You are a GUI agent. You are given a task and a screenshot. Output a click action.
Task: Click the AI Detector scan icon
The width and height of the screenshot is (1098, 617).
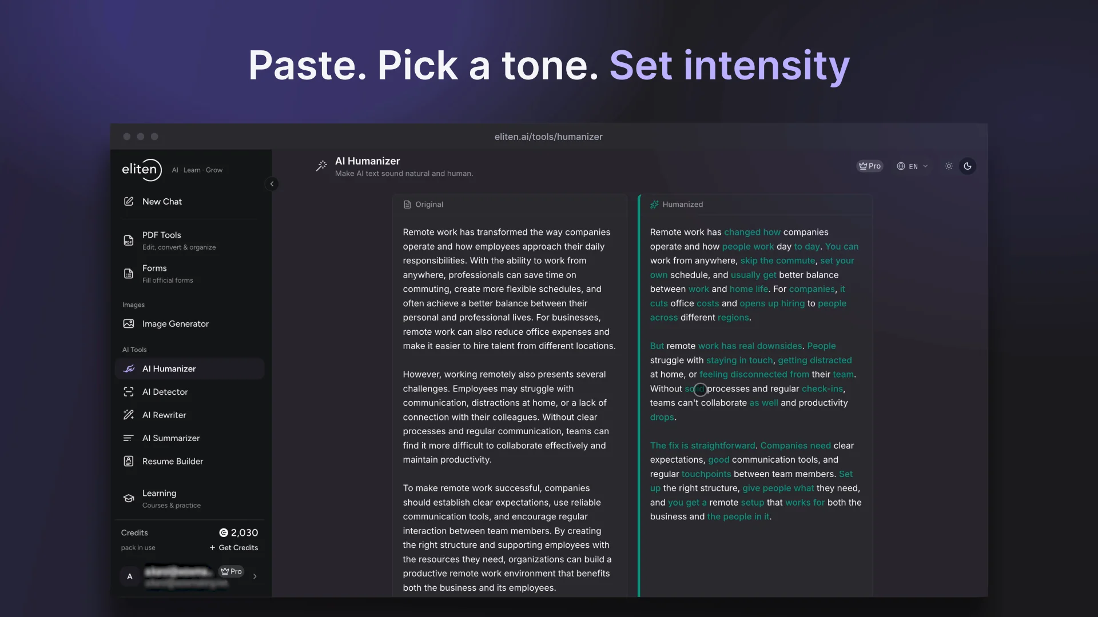coord(129,392)
